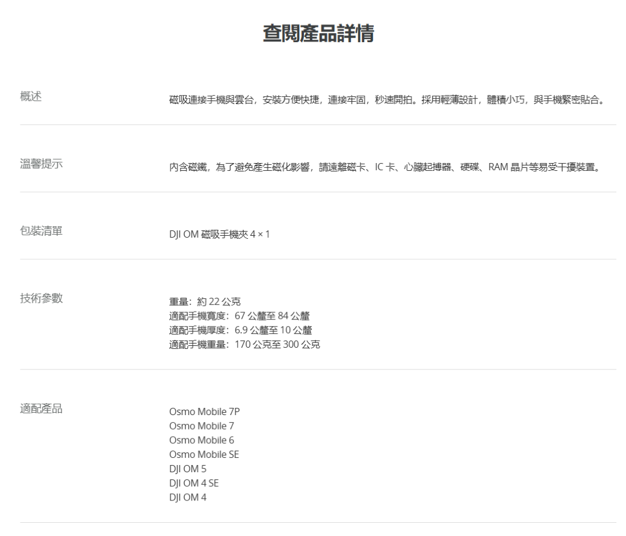Image resolution: width=626 pixels, height=536 pixels.
Task: Select the 適配產品 section label
Action: coord(41,408)
